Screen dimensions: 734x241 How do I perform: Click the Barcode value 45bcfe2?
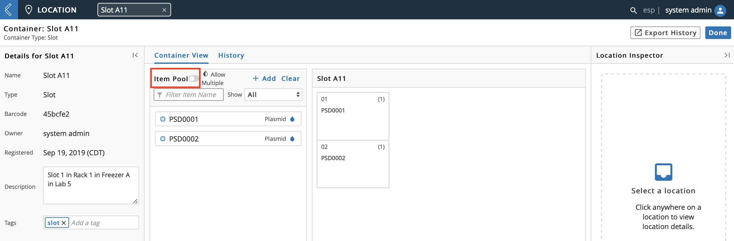pyautogui.click(x=56, y=114)
